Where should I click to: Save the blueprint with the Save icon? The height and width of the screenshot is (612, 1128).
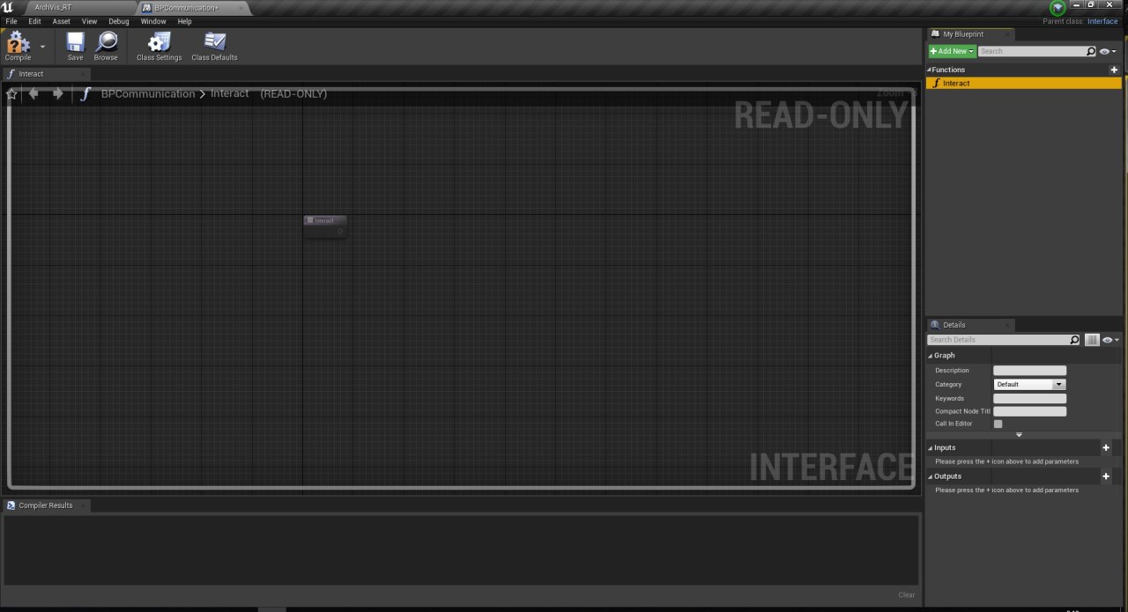76,42
